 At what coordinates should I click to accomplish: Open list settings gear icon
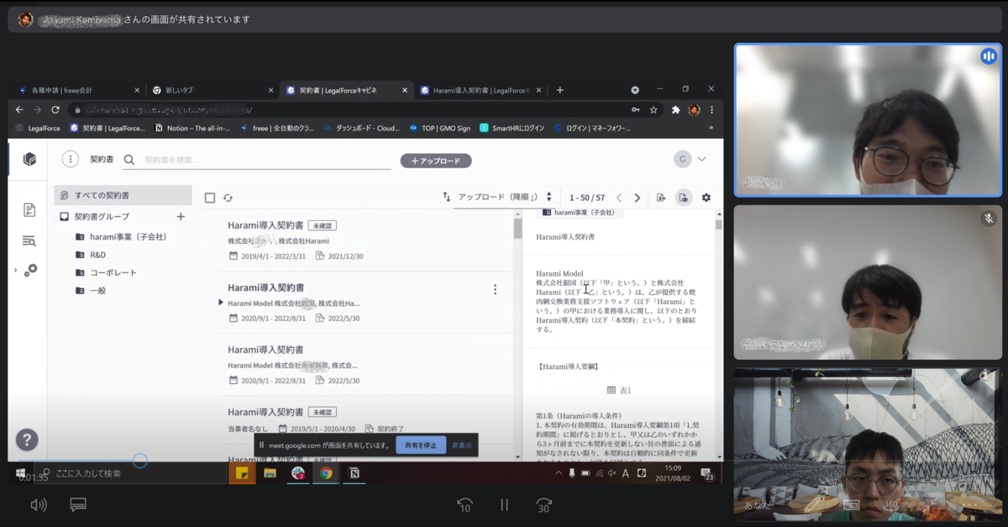pyautogui.click(x=706, y=198)
